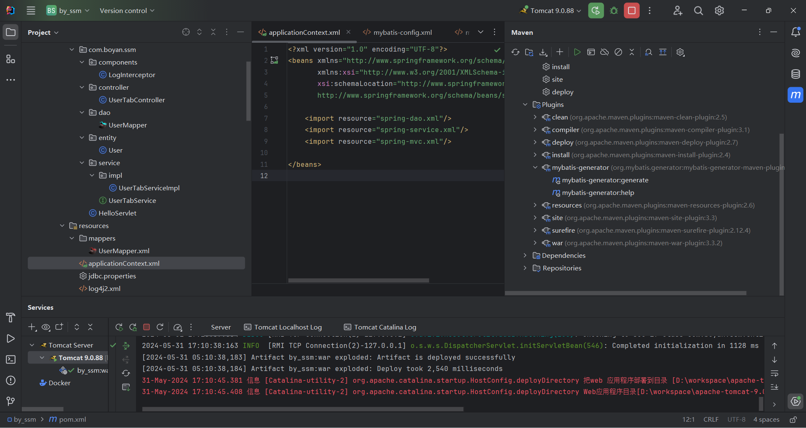Open Search Everywhere magnifier icon

(x=699, y=10)
